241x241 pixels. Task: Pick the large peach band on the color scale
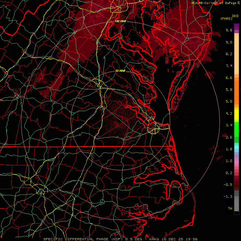tap(236, 55)
